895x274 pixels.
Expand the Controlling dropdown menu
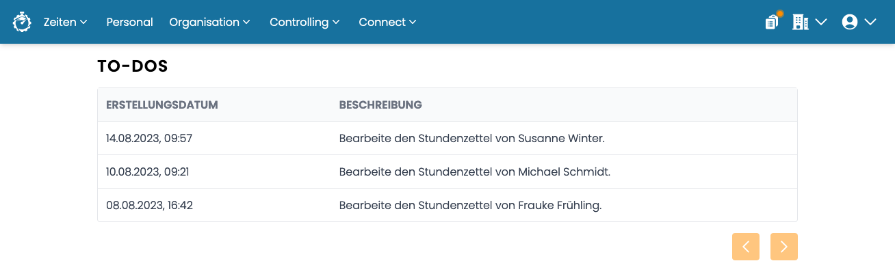coord(305,22)
